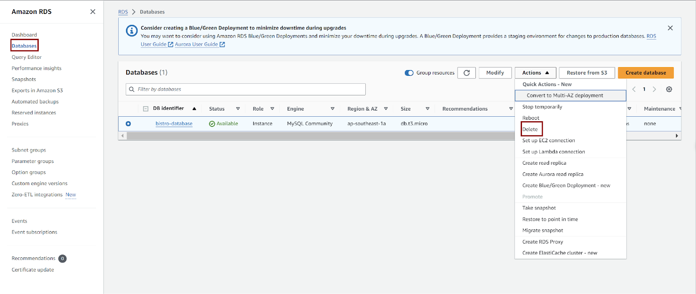Image resolution: width=696 pixels, height=294 pixels.
Task: Open Parameter groups in sidebar
Action: pyautogui.click(x=33, y=161)
